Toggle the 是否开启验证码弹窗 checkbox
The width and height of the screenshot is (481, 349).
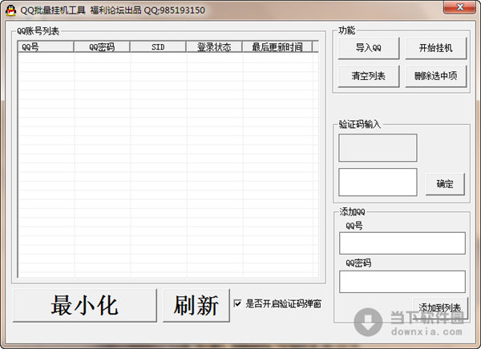pyautogui.click(x=237, y=303)
